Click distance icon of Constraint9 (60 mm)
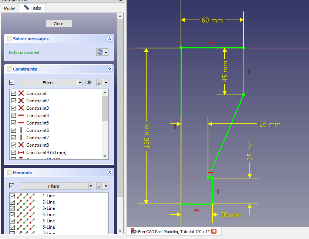The width and height of the screenshot is (309, 239). pyautogui.click(x=21, y=153)
